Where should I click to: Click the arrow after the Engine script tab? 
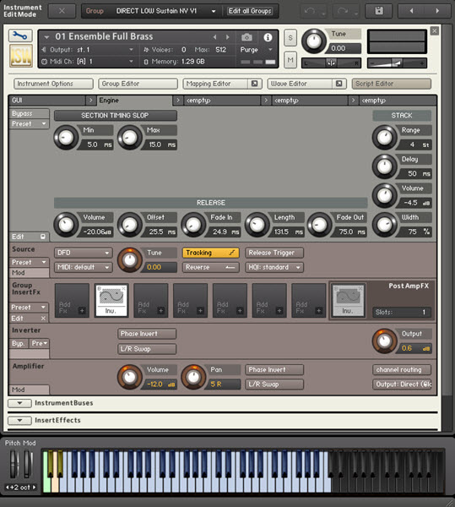click(177, 101)
